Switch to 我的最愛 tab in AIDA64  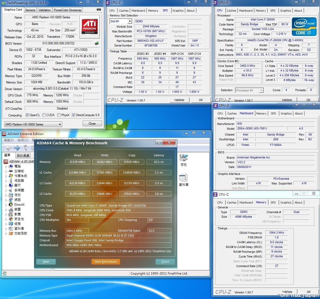(x=23, y=155)
